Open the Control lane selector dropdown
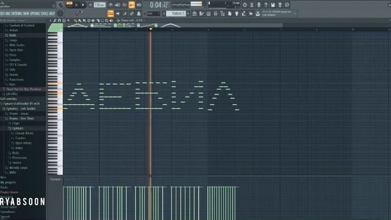 56,179
